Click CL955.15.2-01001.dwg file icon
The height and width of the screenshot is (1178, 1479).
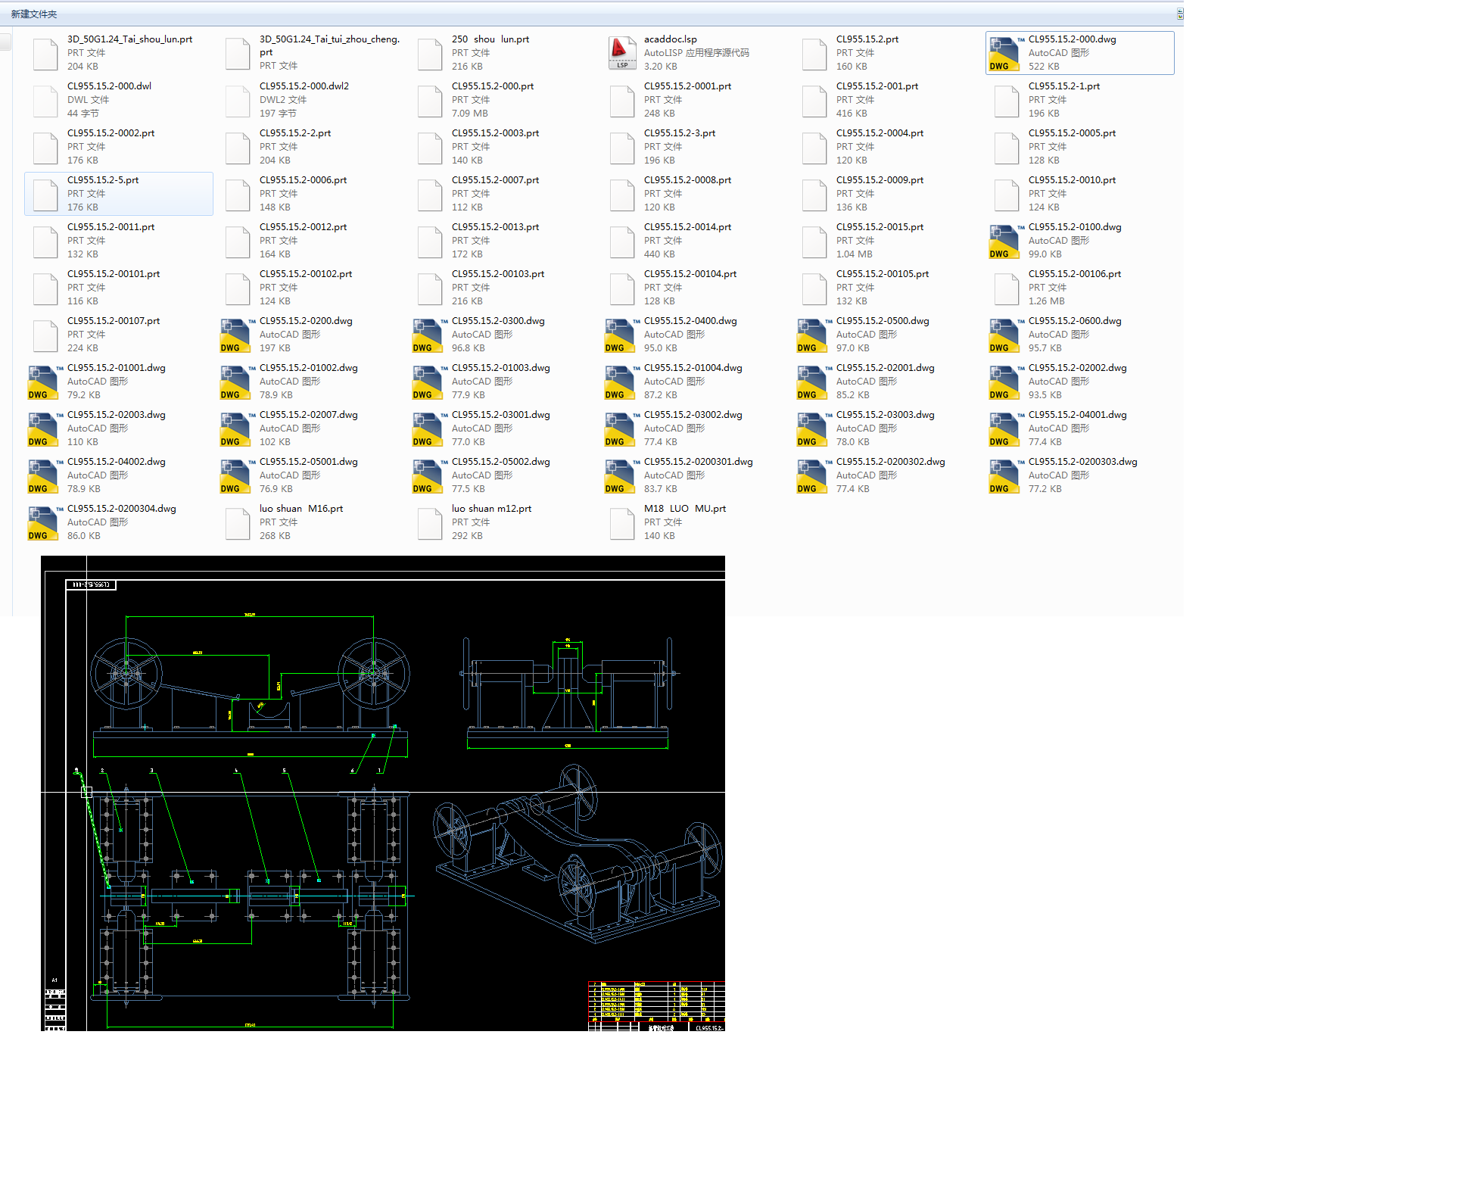[x=43, y=382]
